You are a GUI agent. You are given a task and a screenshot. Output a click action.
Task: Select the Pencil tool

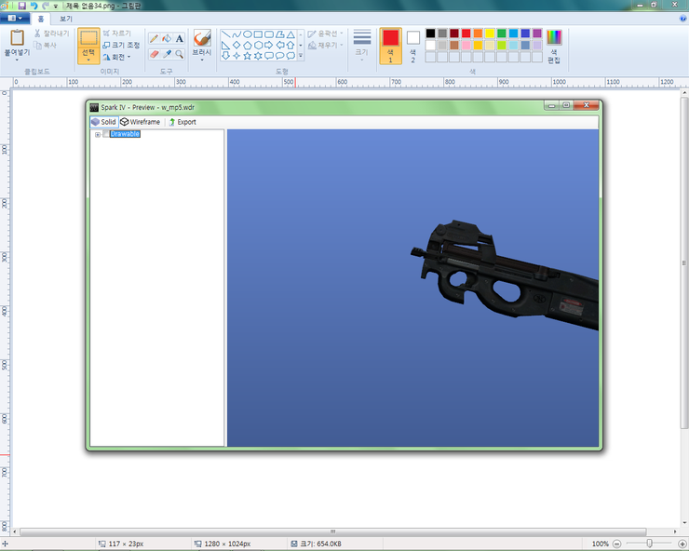click(154, 39)
